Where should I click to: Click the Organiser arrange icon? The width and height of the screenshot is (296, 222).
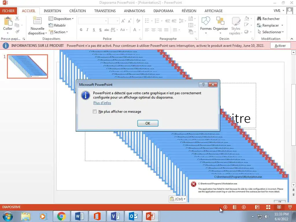[220, 21]
